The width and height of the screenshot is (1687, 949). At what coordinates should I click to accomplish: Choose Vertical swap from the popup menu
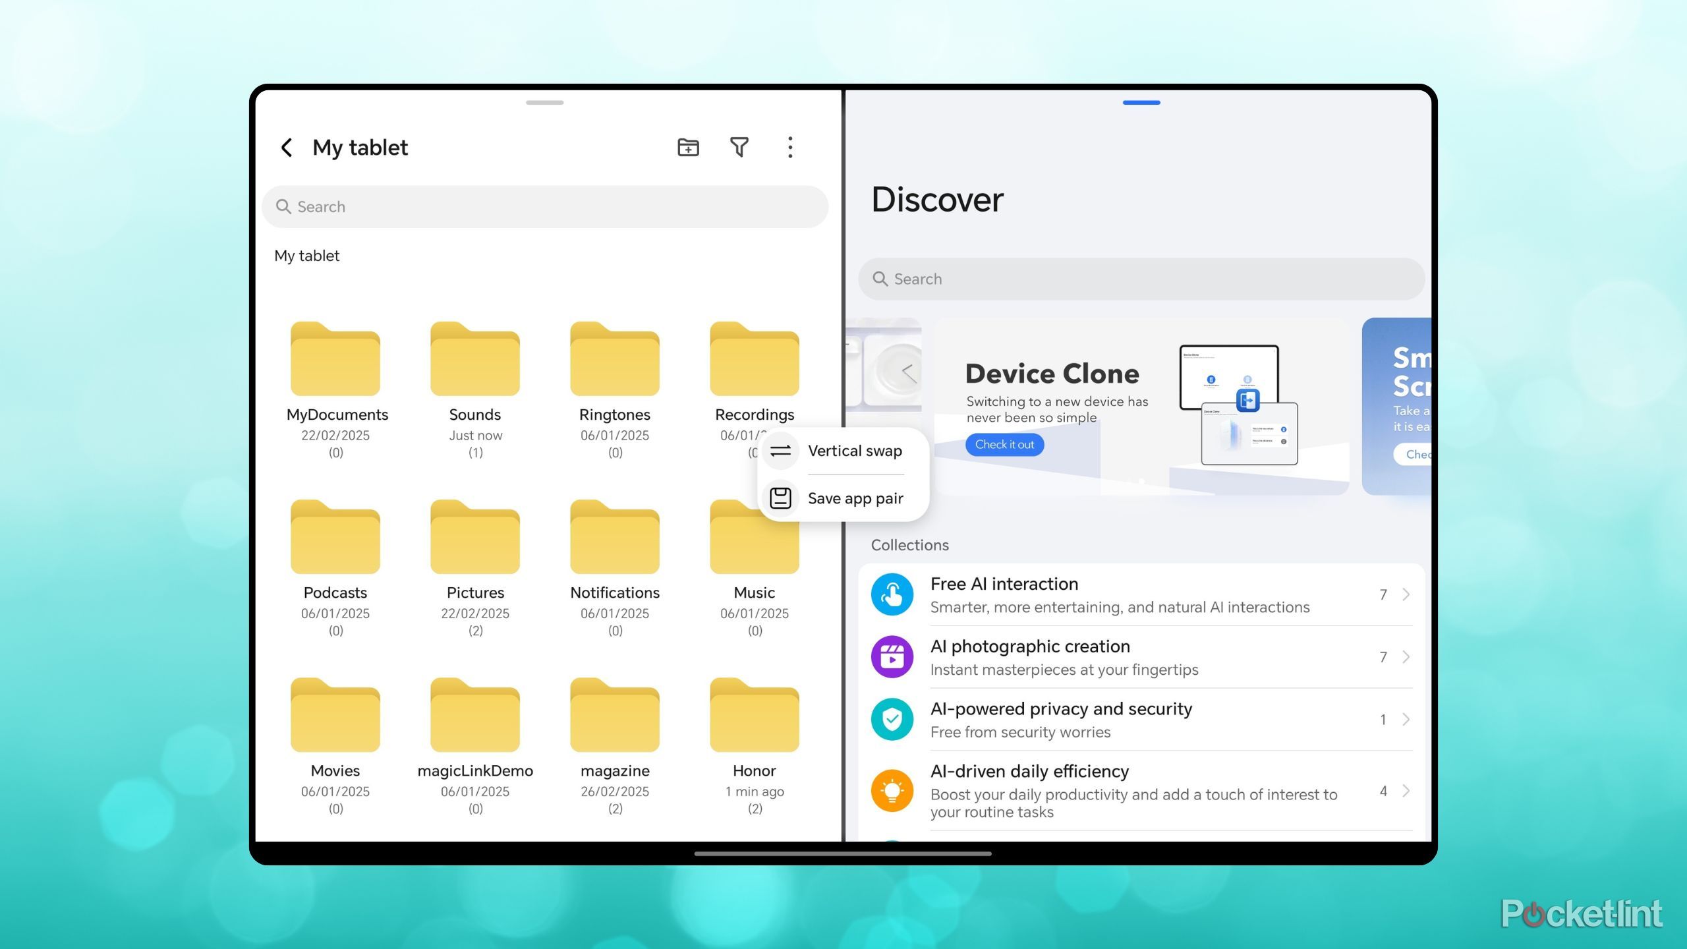(x=843, y=451)
